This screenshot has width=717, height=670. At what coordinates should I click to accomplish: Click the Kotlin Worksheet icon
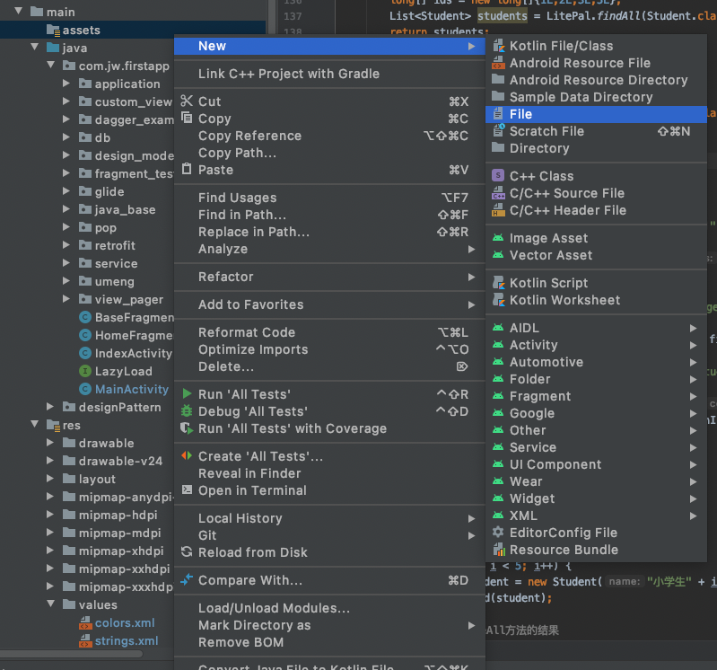click(x=498, y=300)
